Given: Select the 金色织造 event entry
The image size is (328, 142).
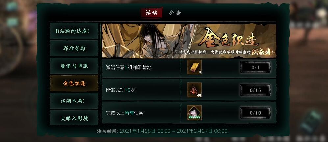Looking at the screenshot, I should coord(74,83).
